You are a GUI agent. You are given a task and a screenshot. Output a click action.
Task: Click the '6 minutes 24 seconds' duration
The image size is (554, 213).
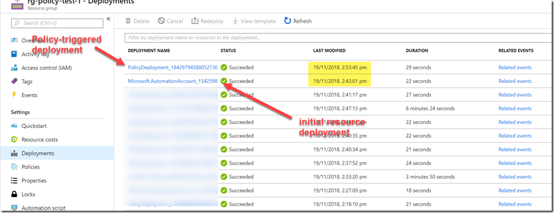click(430, 108)
